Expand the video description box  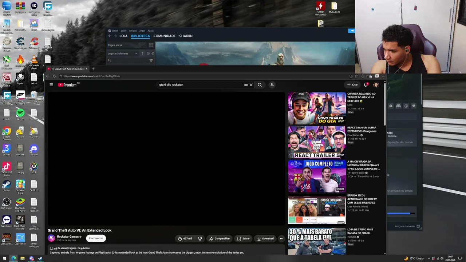point(166,250)
